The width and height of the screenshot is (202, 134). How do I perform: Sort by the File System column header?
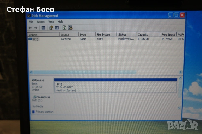pyautogui.click(x=106, y=35)
